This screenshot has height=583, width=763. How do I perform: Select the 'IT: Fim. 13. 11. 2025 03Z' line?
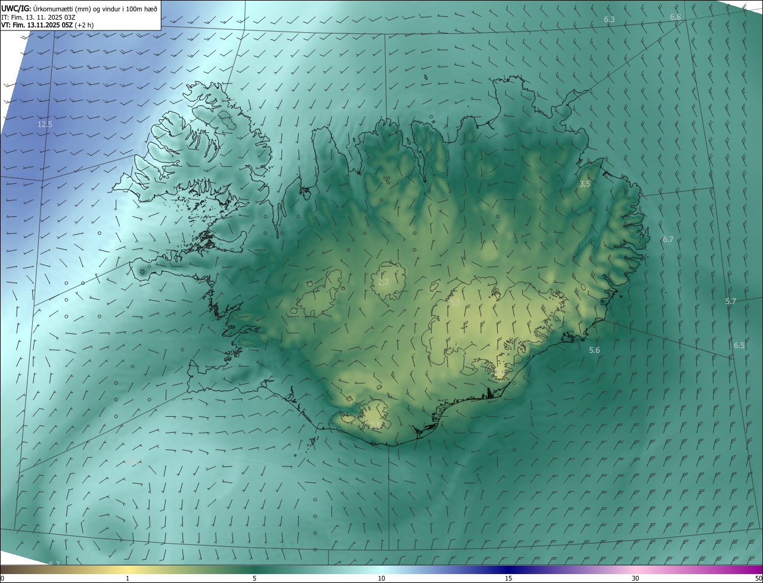tap(38, 17)
